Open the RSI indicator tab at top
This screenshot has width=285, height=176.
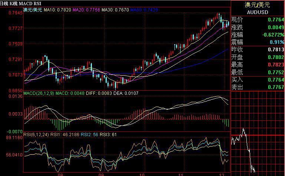pyautogui.click(x=37, y=3)
